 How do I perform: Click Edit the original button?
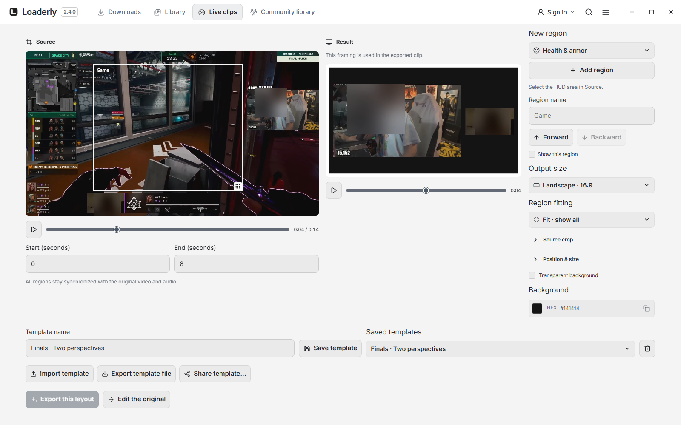[x=137, y=399]
